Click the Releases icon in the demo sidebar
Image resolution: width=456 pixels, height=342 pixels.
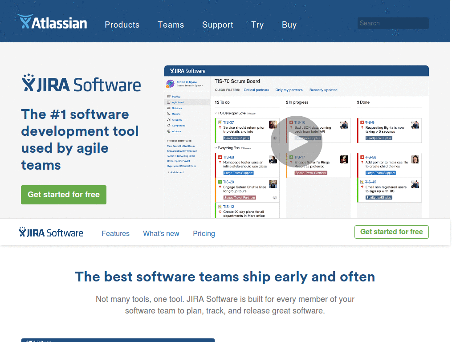tap(169, 108)
